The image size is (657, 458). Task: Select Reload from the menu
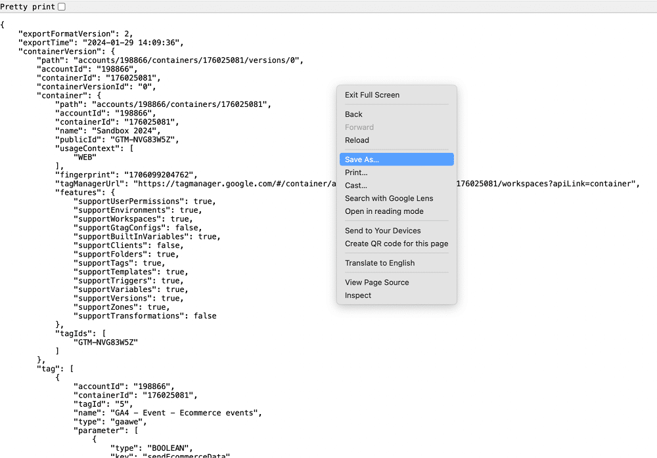pyautogui.click(x=357, y=140)
